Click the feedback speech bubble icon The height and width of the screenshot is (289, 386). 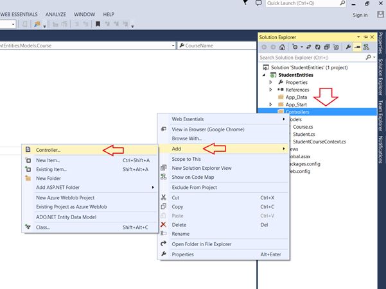(x=258, y=3)
